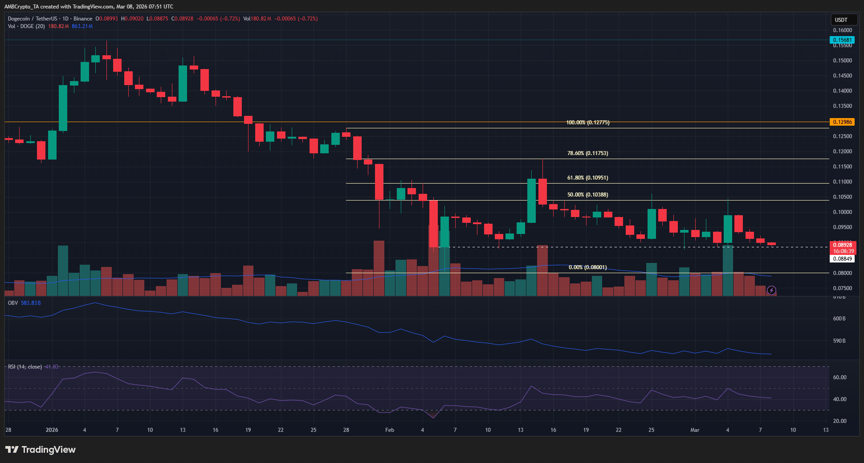The width and height of the screenshot is (864, 463).
Task: Click the TradingView logo in bottom corner
Action: click(x=40, y=450)
